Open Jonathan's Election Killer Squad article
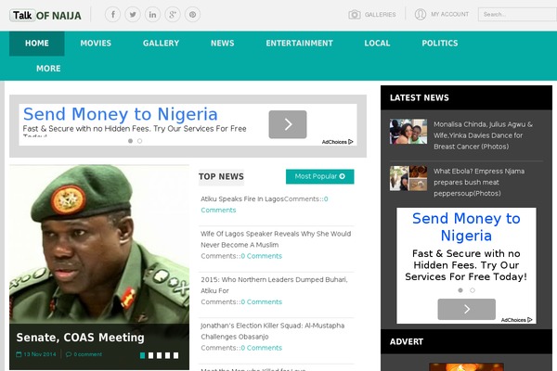This screenshot has width=557, height=371. (272, 331)
